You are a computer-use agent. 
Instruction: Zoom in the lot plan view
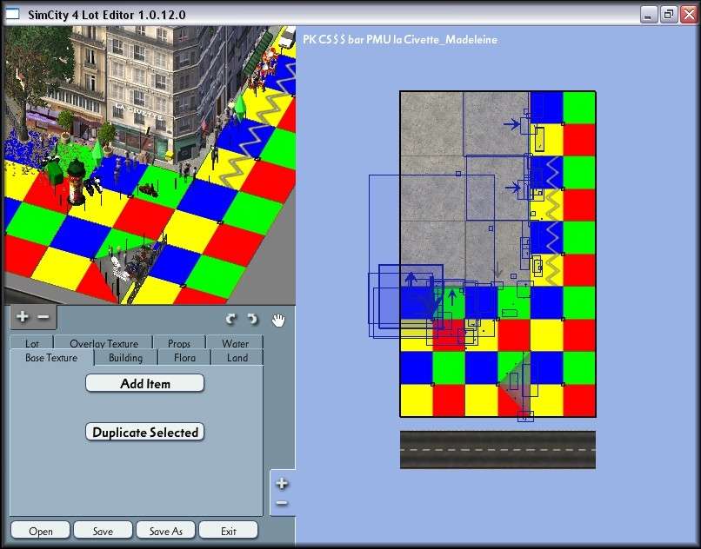(x=282, y=483)
